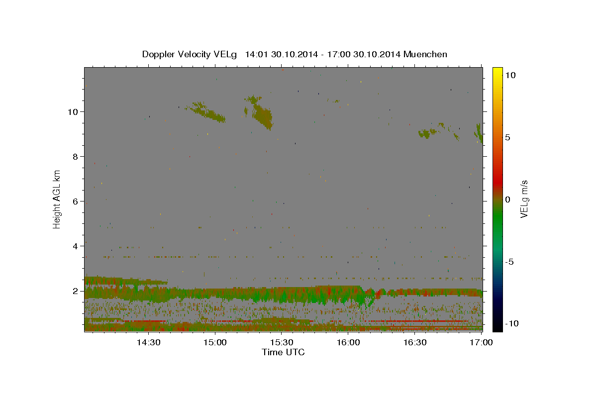Click the colorbar tick value -10
This screenshot has height=398, width=597.
pos(511,323)
